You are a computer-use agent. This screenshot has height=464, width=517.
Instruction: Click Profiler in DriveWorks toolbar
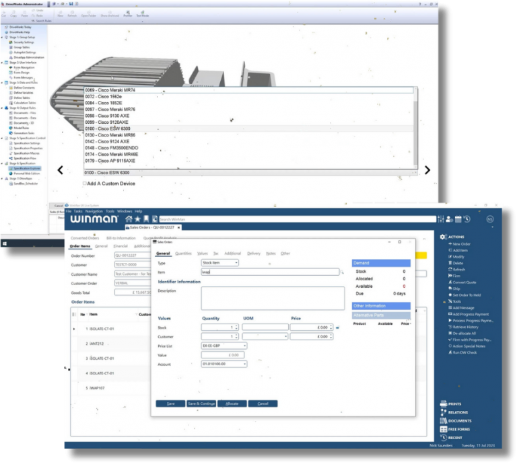click(x=128, y=14)
